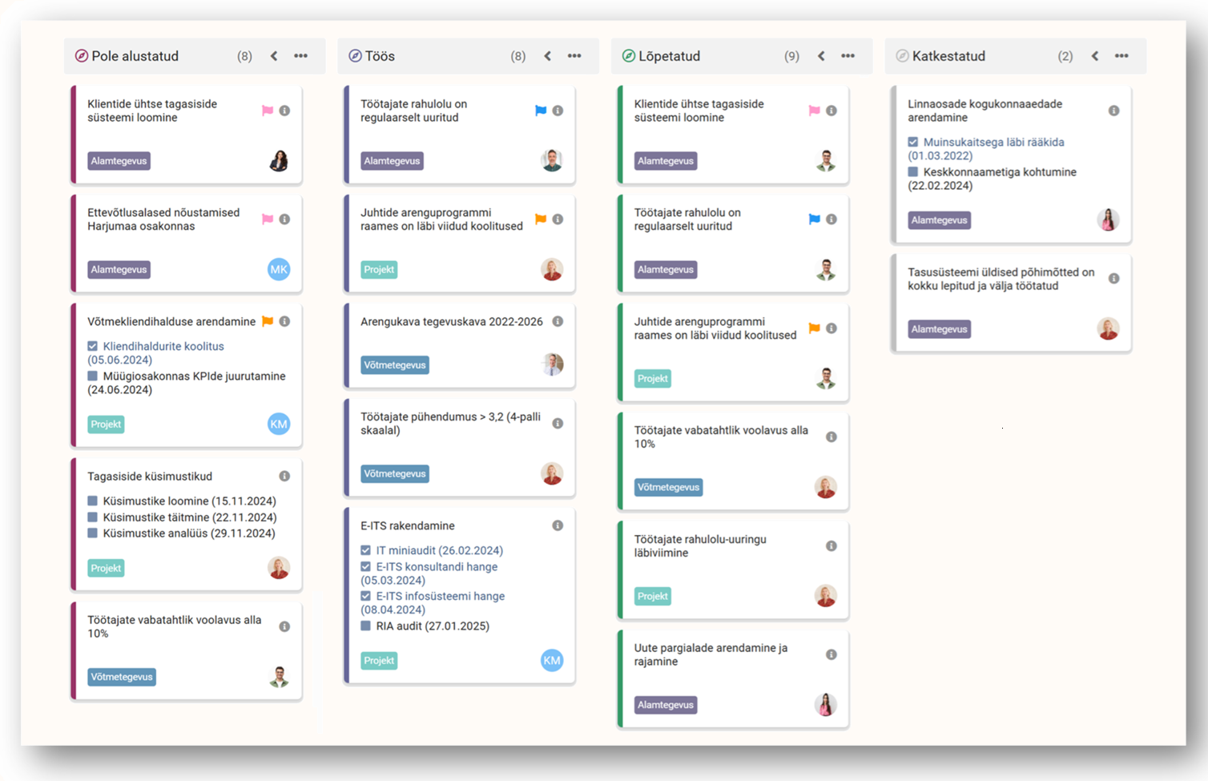Screen dimensions: 1208x781
Task: Click KM avatar on E-ITS rakendamine card
Action: pyautogui.click(x=552, y=660)
